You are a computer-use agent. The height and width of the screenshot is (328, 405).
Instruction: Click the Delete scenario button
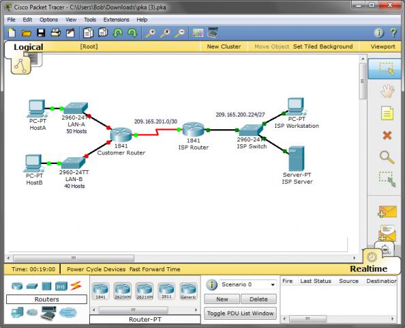point(258,299)
